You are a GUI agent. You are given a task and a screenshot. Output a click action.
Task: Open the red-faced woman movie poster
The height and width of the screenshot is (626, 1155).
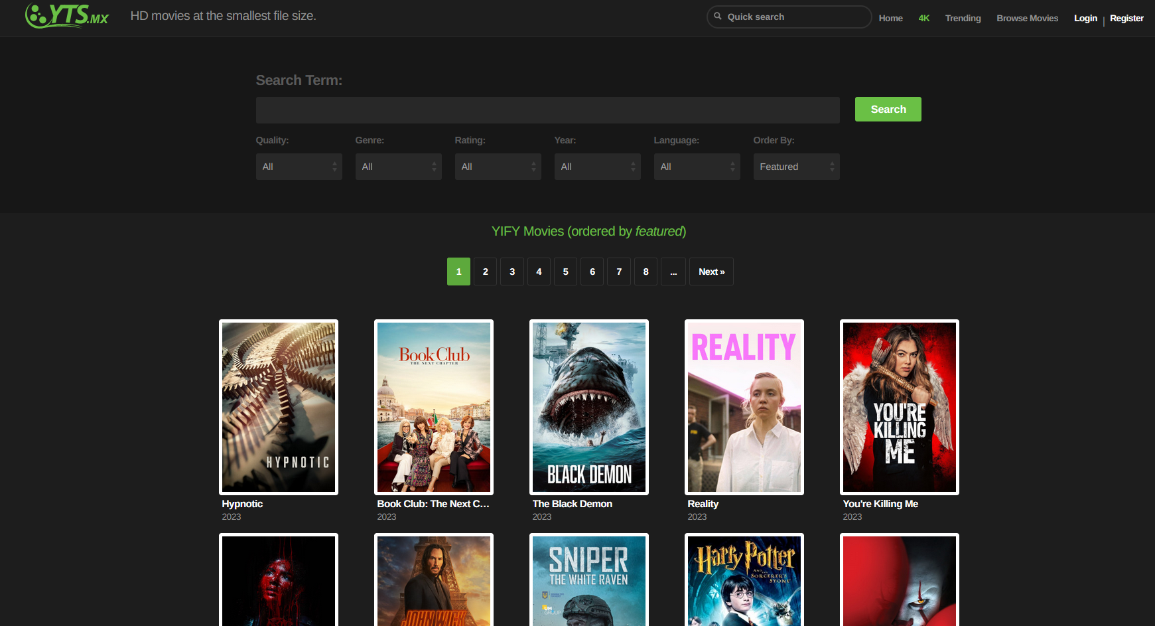click(279, 580)
